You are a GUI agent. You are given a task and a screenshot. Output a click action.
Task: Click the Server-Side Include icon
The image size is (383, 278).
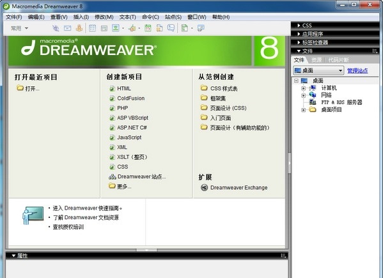(x=159, y=28)
